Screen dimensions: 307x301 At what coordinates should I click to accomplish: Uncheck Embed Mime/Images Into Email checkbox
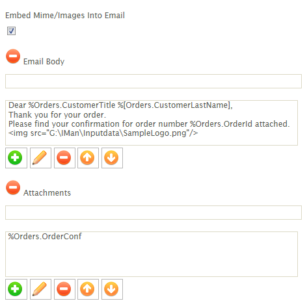click(x=11, y=31)
